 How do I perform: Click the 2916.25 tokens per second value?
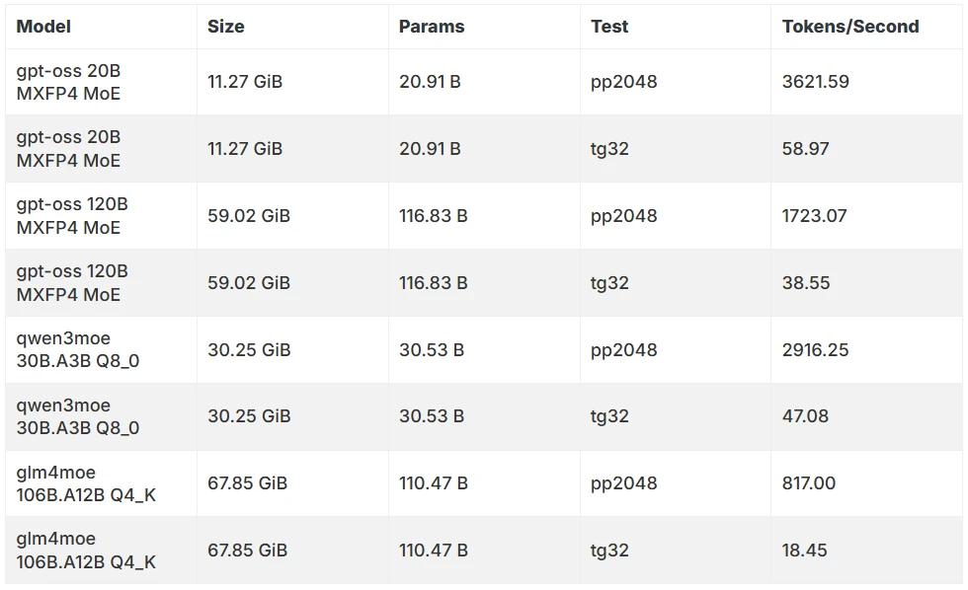(815, 350)
